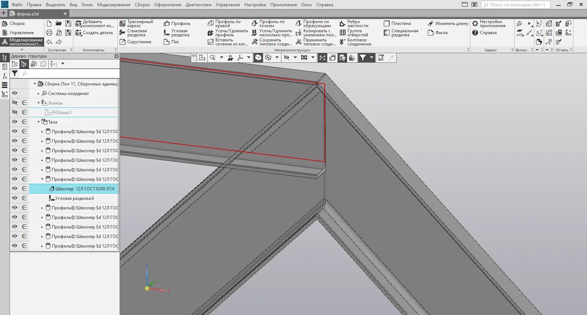Click the hide objects crossed-eye view icon
The image size is (587, 315).
pyautogui.click(x=287, y=58)
